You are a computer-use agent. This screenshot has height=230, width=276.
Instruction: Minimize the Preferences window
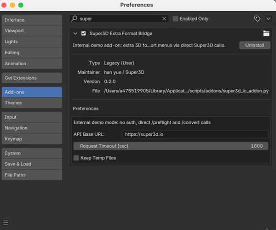(x=12, y=5)
